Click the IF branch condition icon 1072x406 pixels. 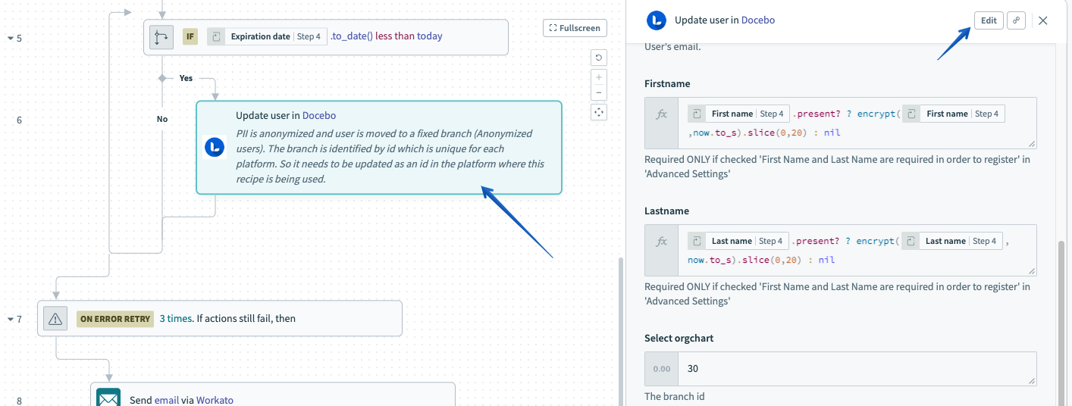click(x=161, y=36)
